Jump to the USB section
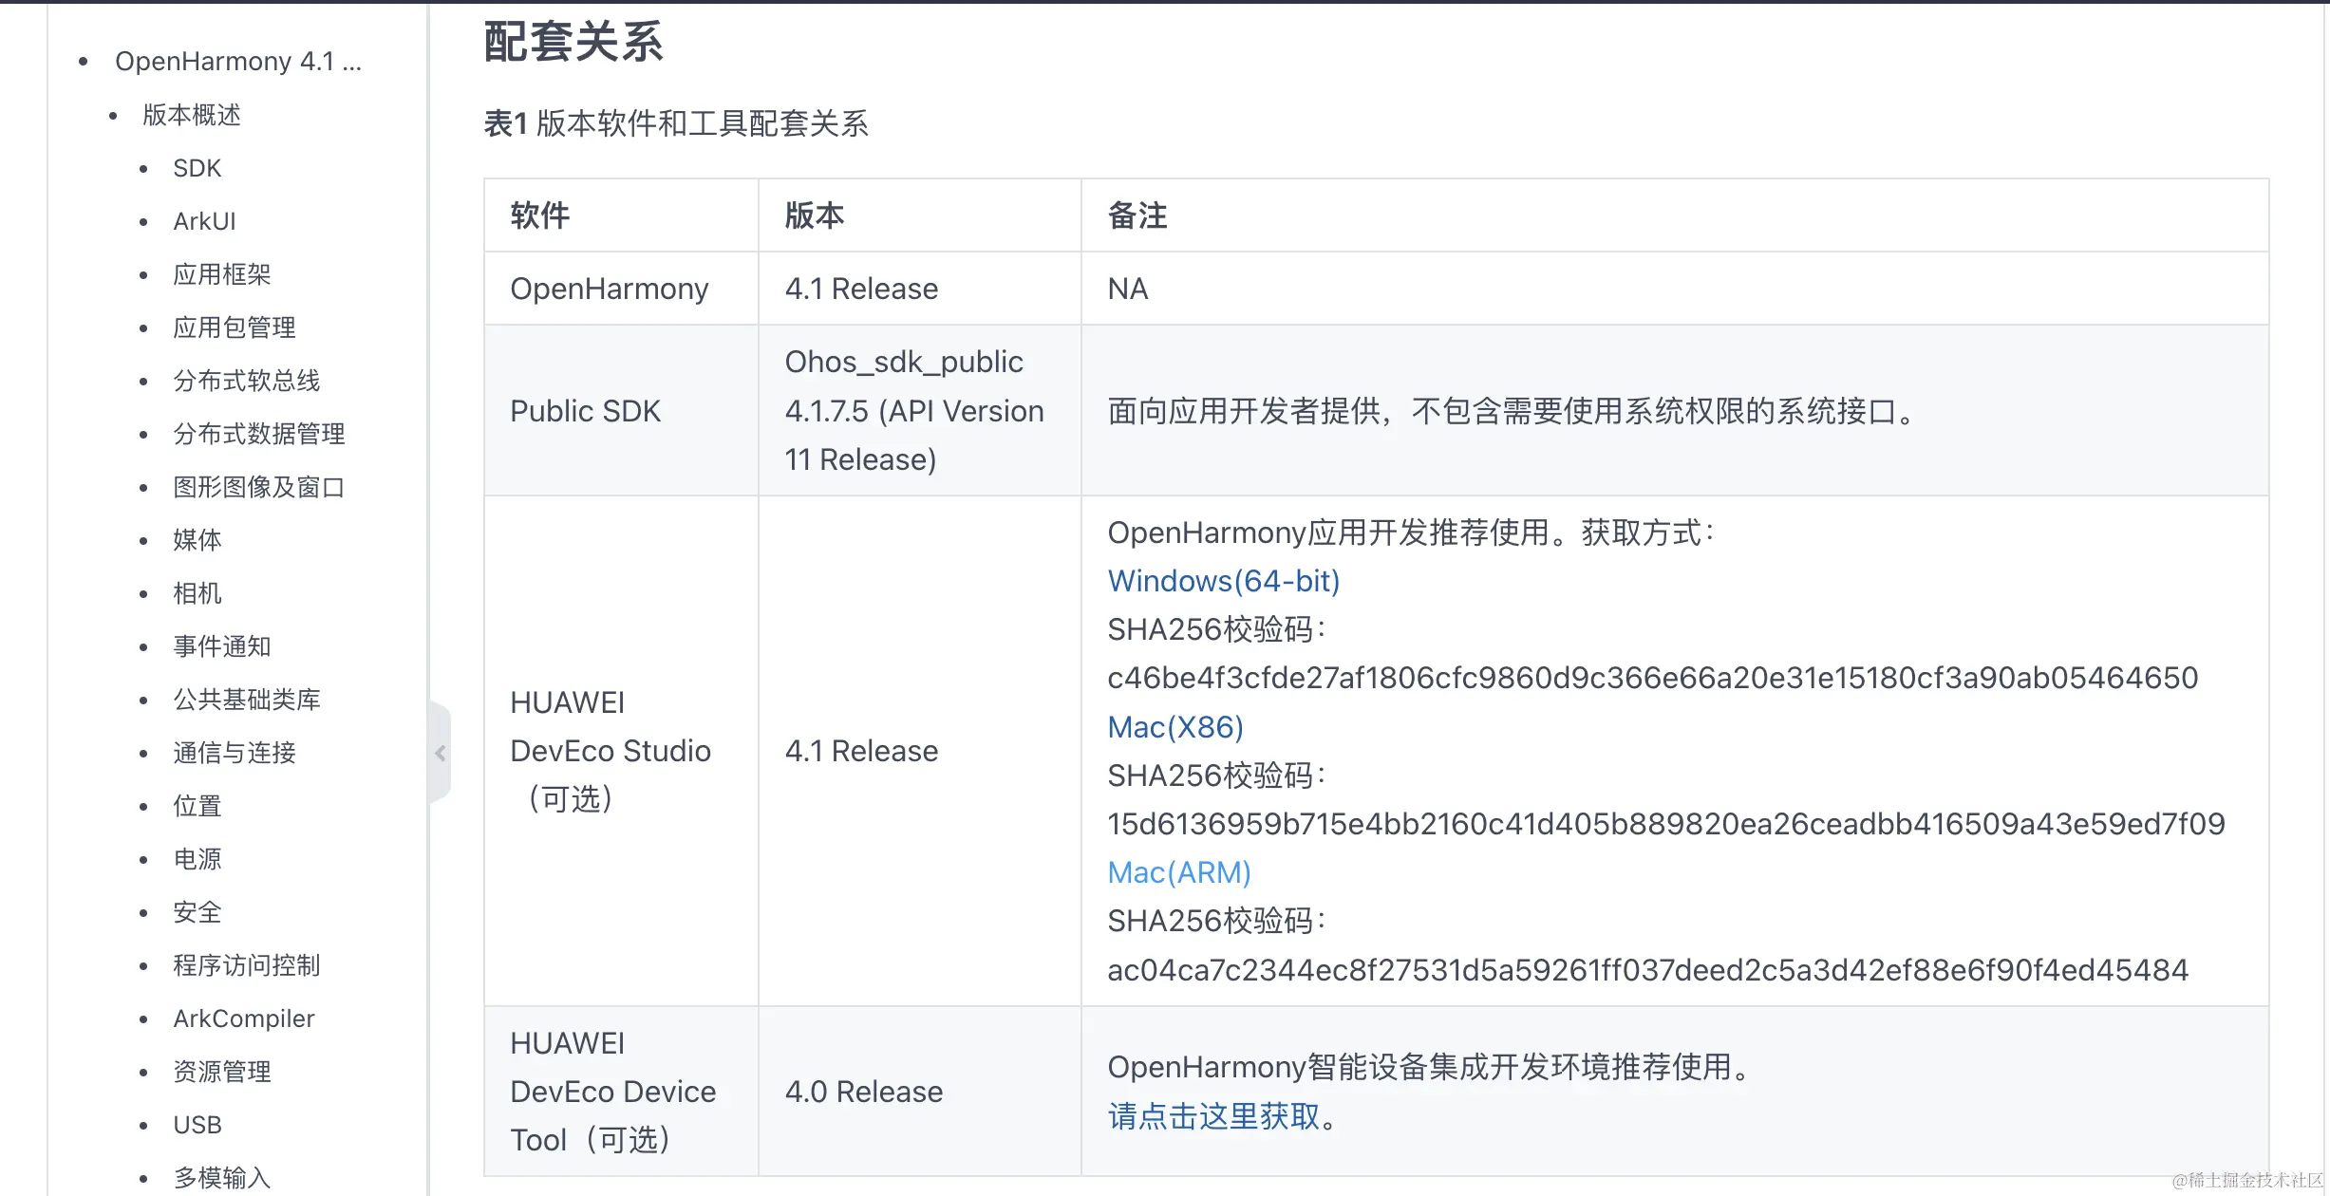Screen dimensions: 2330x1196 click(197, 1125)
